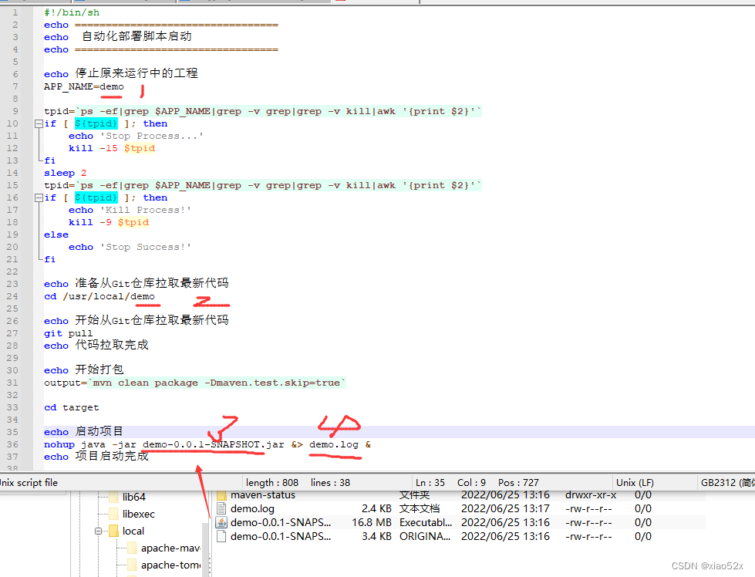Click the sleep 2 line

click(66, 173)
